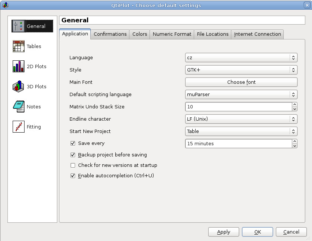Close the settings dialog window
312x241 pixels.
(307, 5)
